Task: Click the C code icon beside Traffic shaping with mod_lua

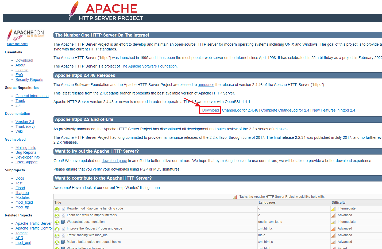Action: 63,235
